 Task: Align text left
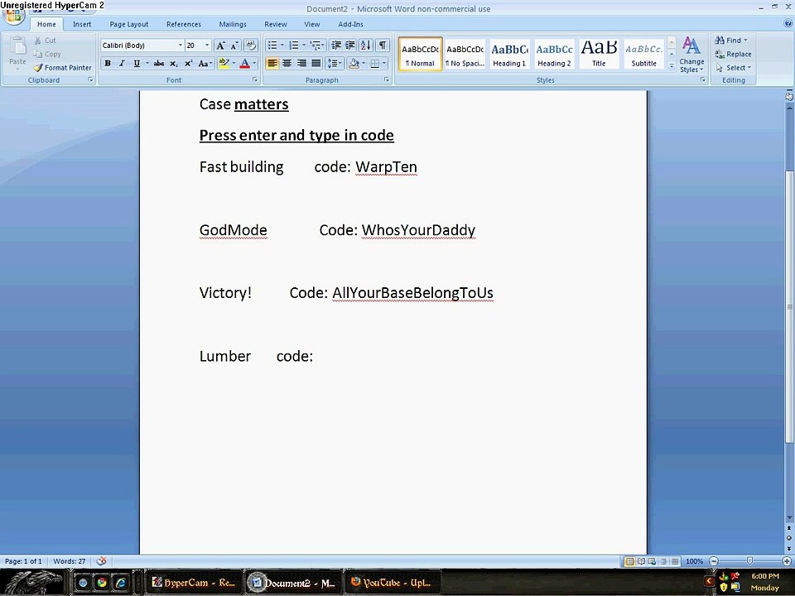click(272, 64)
